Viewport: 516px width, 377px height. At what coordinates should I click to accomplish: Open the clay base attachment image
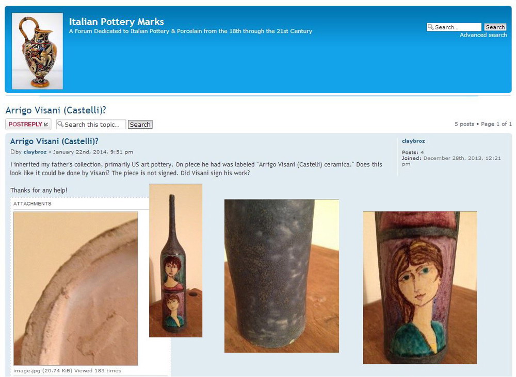click(x=76, y=288)
